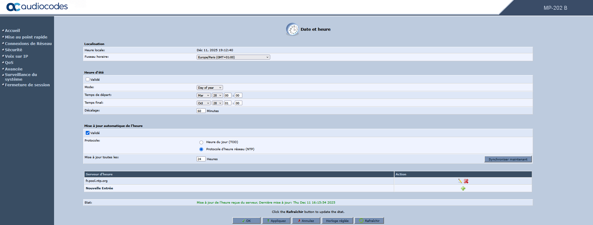Open the start month Mar dropdown
Viewport: 593px width, 225px height.
203,95
